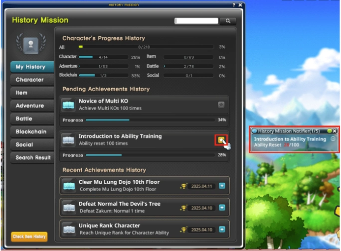Image resolution: width=341 pixels, height=251 pixels.
Task: Click the Adventure 1/53 progress bar
Action: click(103, 66)
